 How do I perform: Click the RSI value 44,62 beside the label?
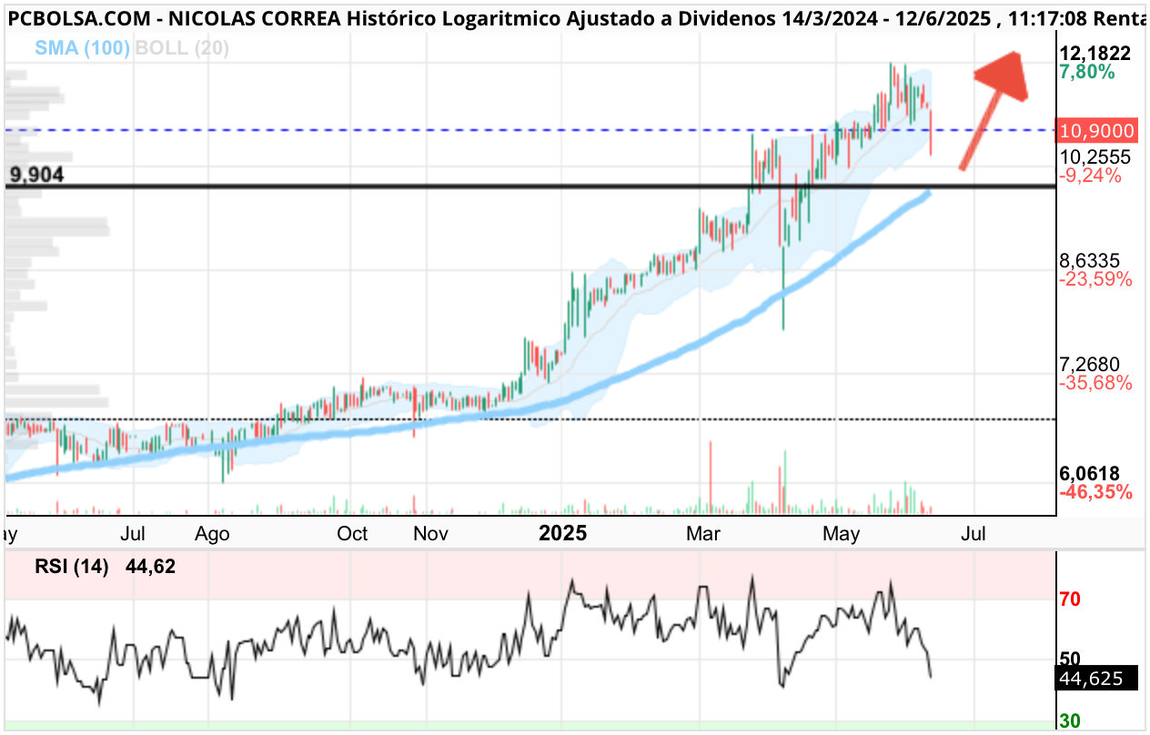pyautogui.click(x=150, y=567)
